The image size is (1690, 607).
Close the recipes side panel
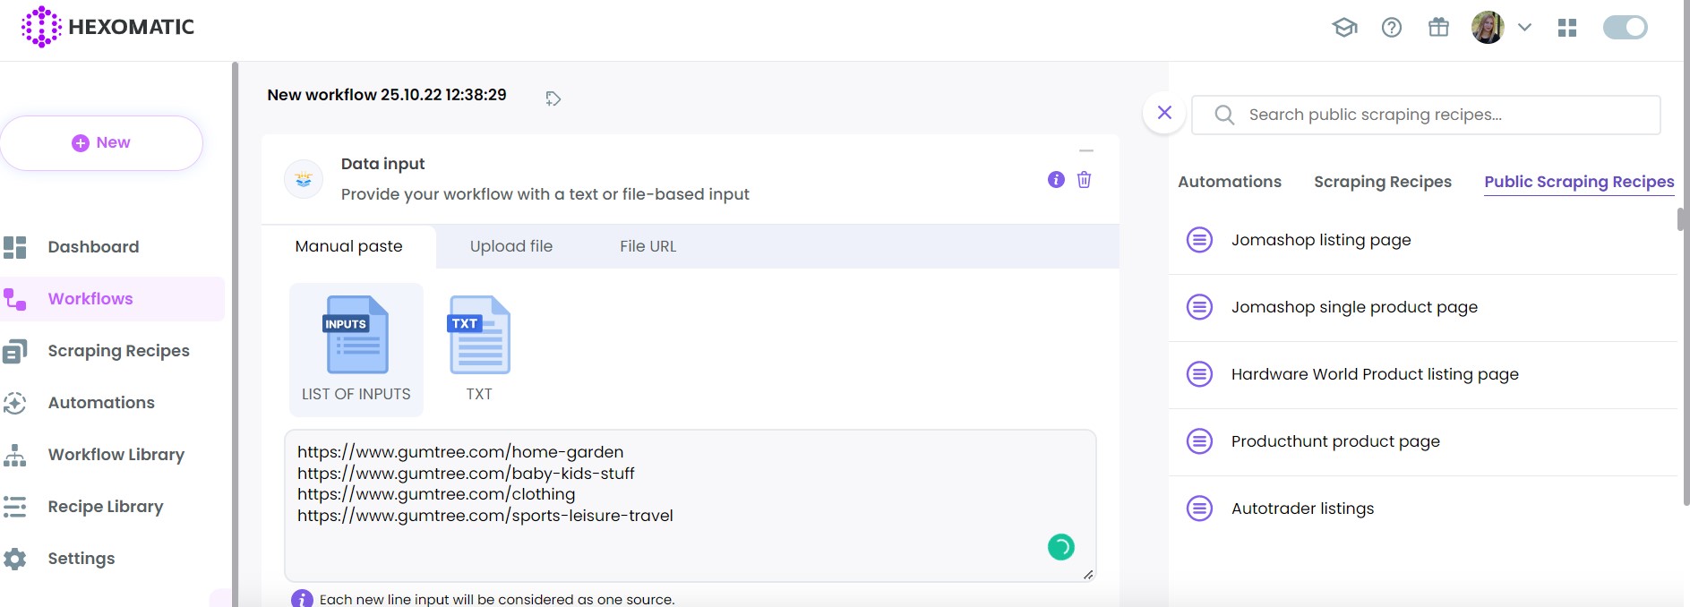pyautogui.click(x=1164, y=113)
